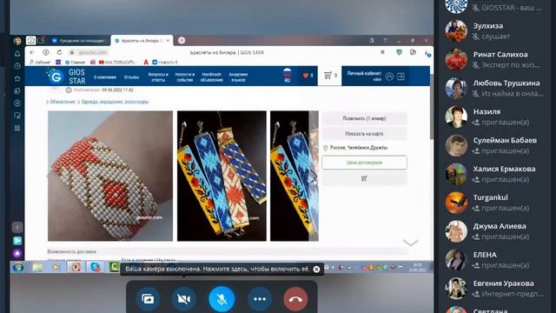The image size is (556, 313).
Task: Click ЕЛЕНА's avatar in participants
Action: click(456, 260)
